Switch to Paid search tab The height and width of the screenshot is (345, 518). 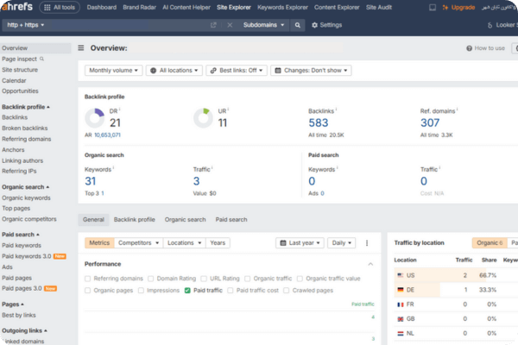point(231,220)
